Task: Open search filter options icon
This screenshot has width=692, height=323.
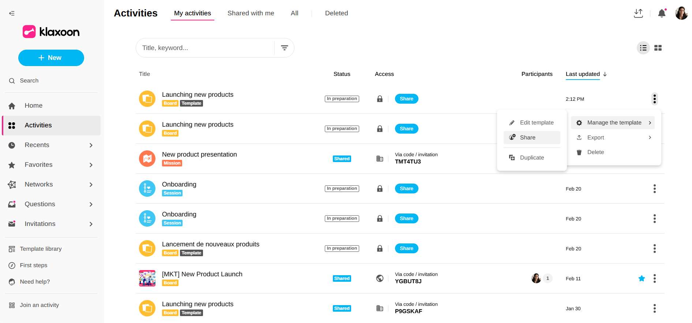Action: click(x=284, y=48)
